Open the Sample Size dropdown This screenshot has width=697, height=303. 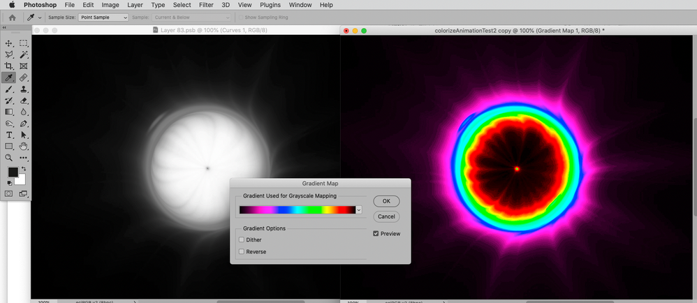pyautogui.click(x=103, y=17)
